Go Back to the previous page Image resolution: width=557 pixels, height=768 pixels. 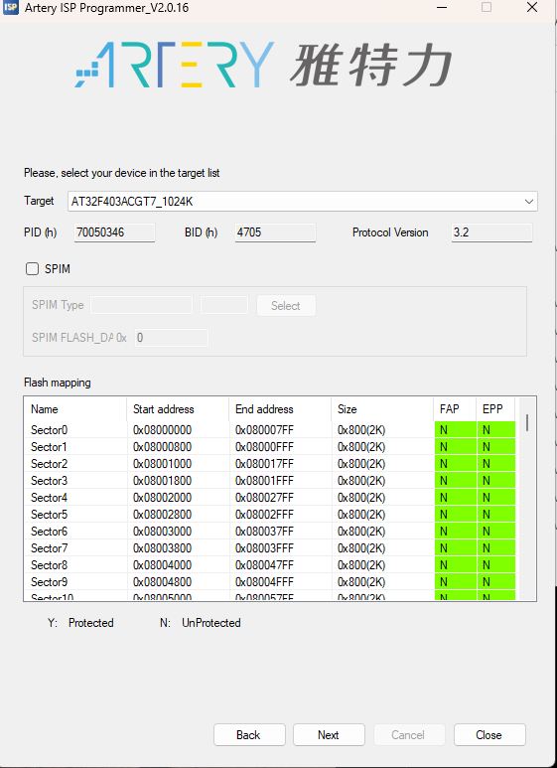coord(249,734)
